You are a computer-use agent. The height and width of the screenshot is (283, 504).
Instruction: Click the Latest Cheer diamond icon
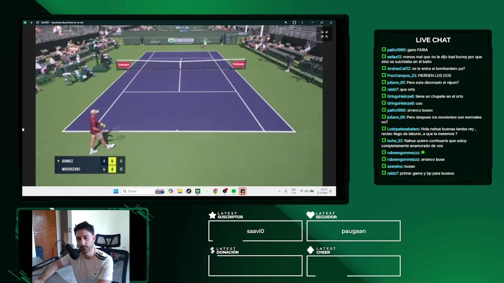[310, 250]
